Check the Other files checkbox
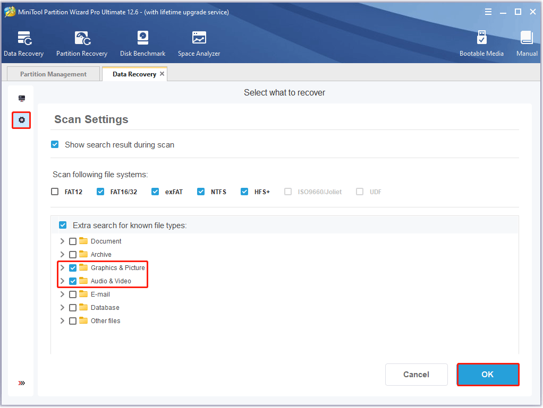 click(x=73, y=321)
